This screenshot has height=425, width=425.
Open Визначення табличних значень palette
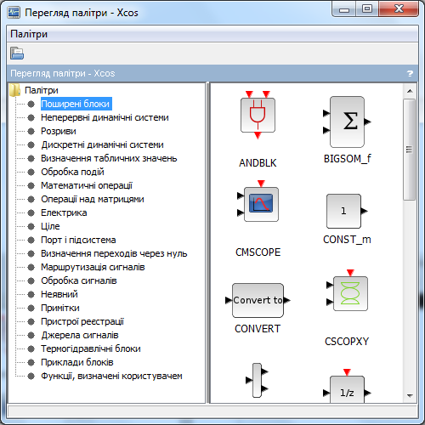109,158
